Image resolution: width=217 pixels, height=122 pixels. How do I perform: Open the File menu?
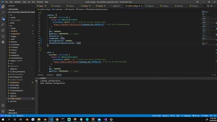pos(6,2)
